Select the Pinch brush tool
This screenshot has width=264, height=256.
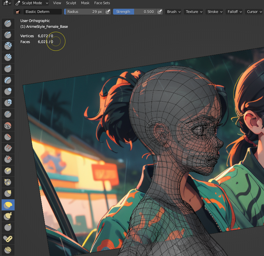8,182
